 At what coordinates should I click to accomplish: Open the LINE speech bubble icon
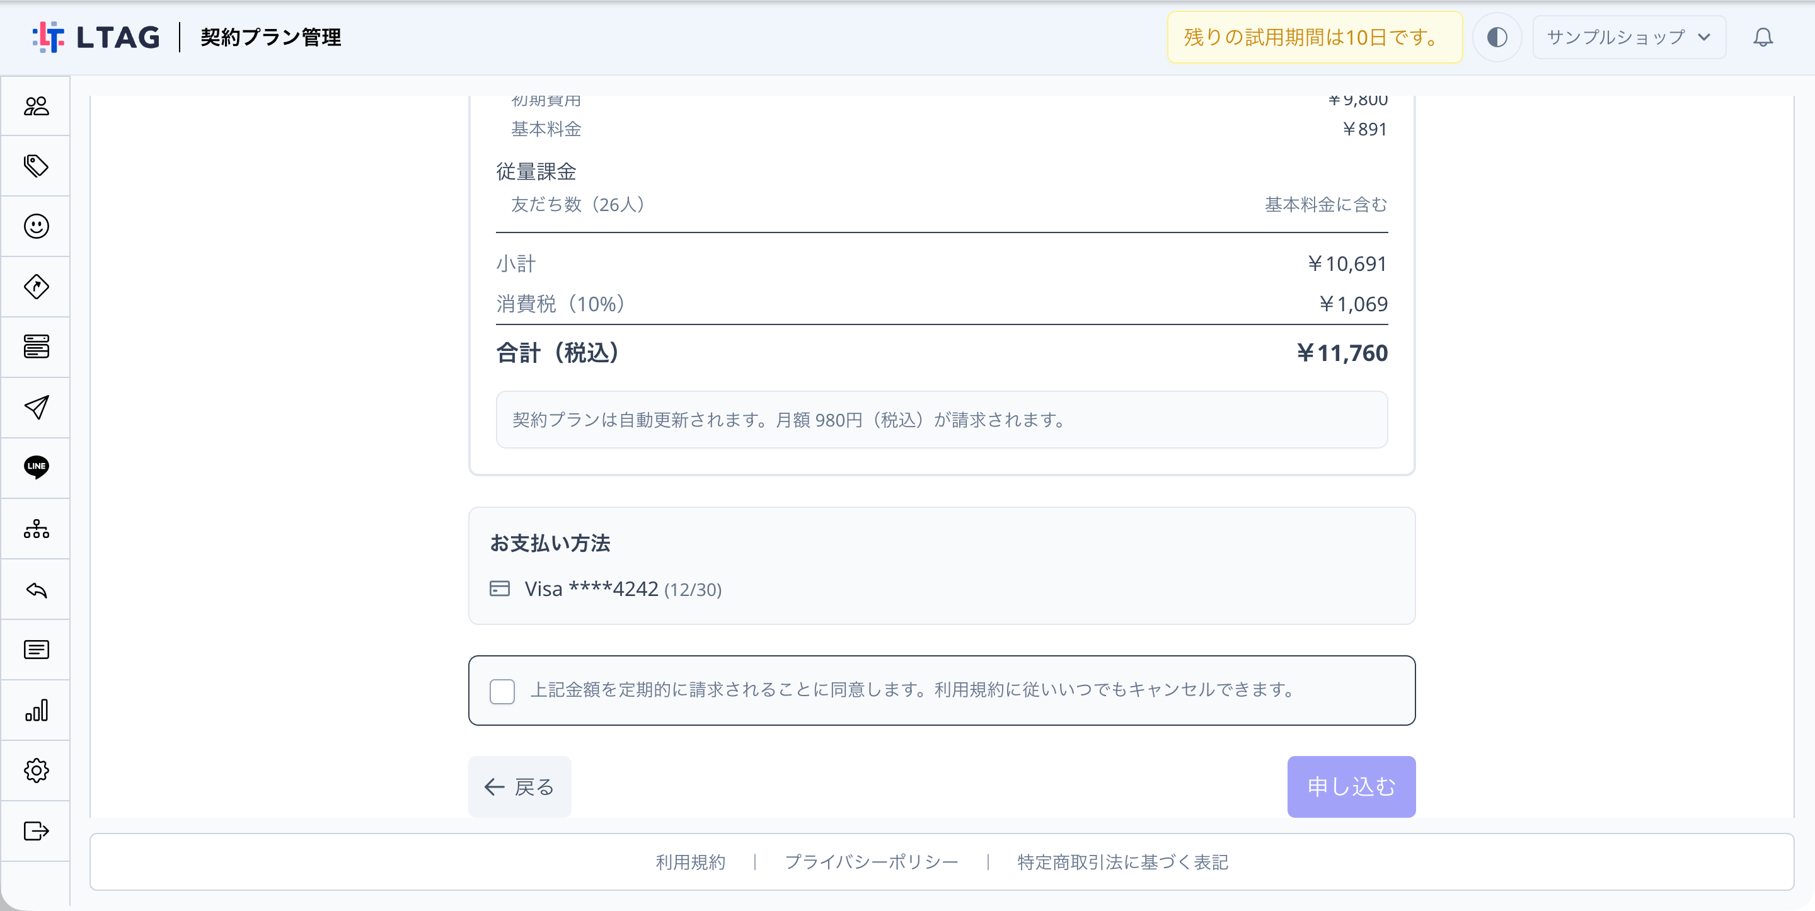(36, 467)
